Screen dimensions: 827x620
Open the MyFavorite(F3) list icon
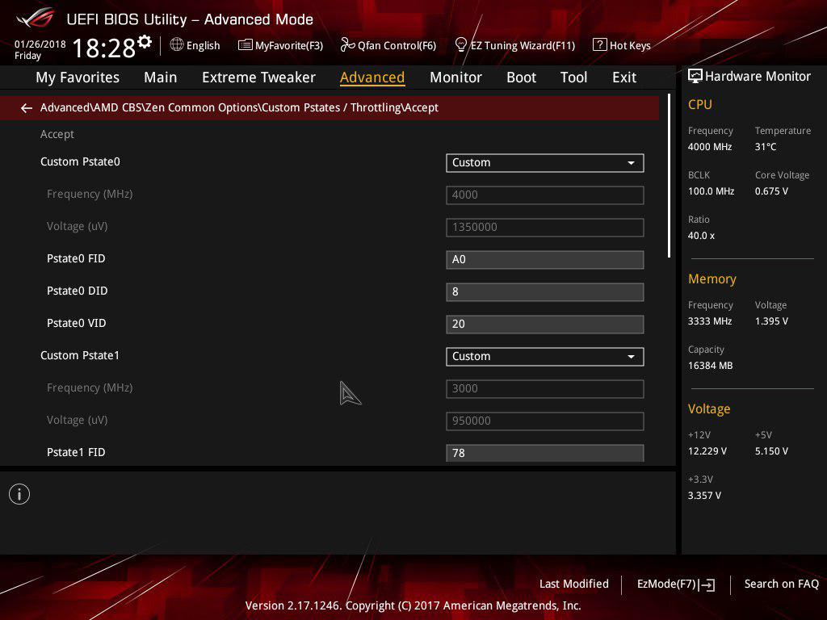click(x=246, y=45)
